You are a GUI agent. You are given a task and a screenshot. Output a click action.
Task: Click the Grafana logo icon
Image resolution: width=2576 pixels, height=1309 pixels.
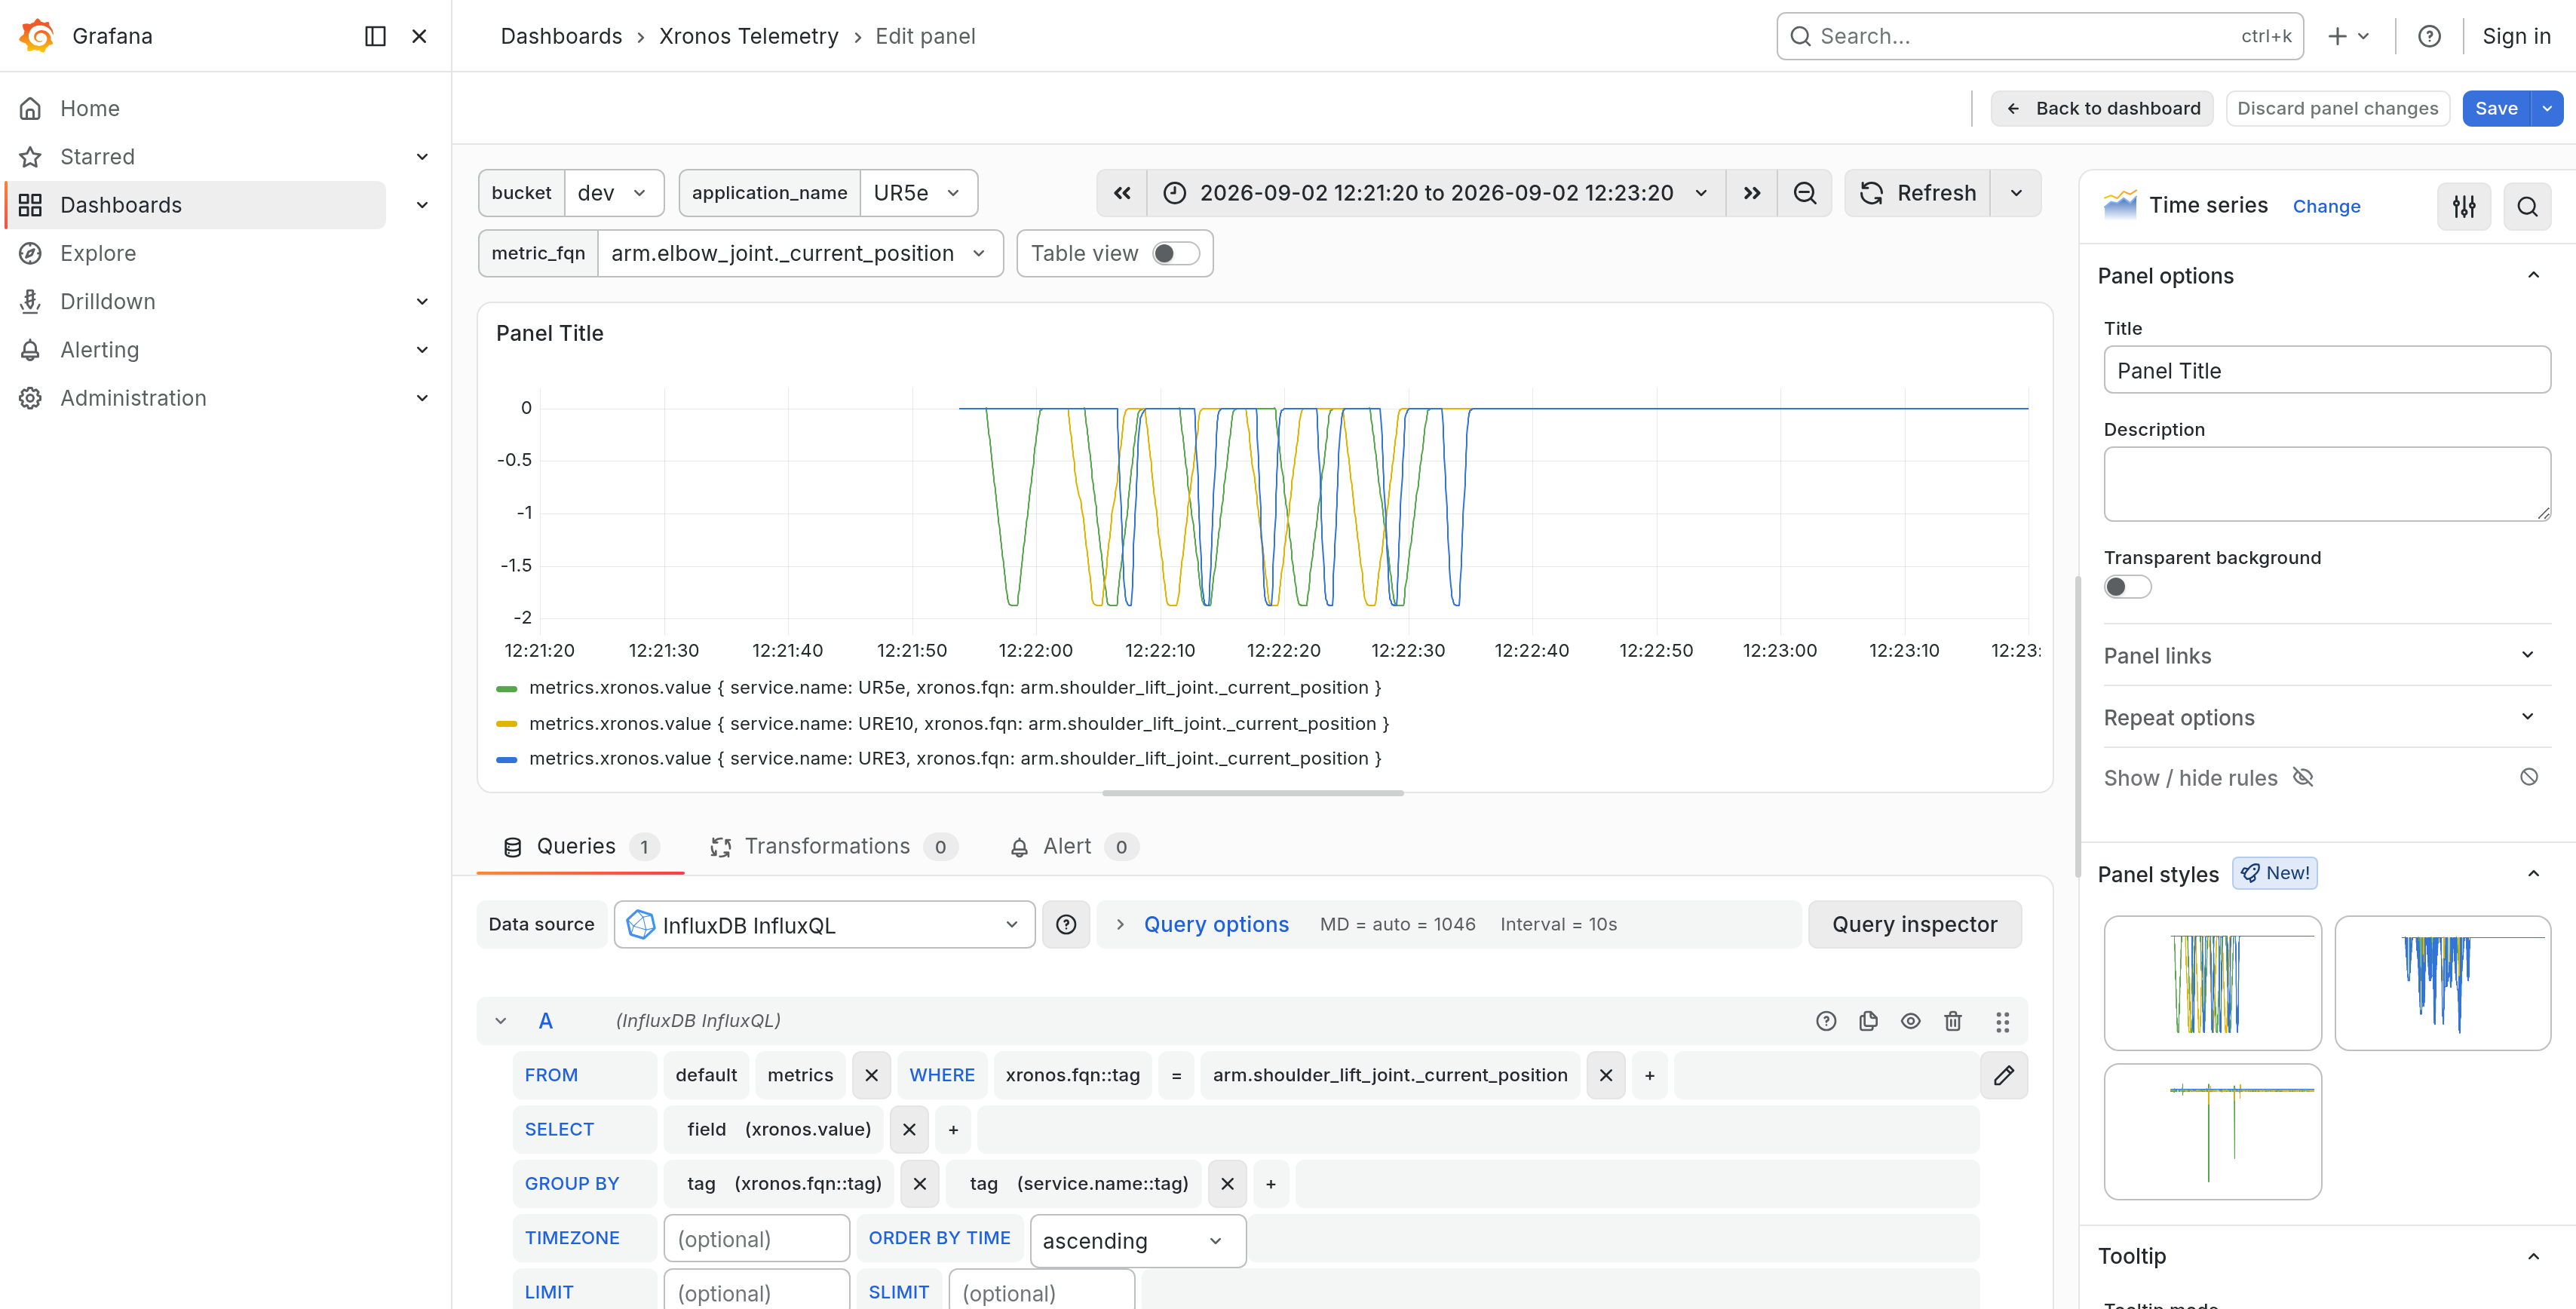tap(37, 36)
